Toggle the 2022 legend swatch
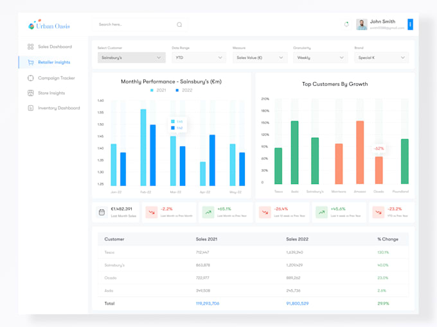The image size is (437, 327). coord(177,90)
